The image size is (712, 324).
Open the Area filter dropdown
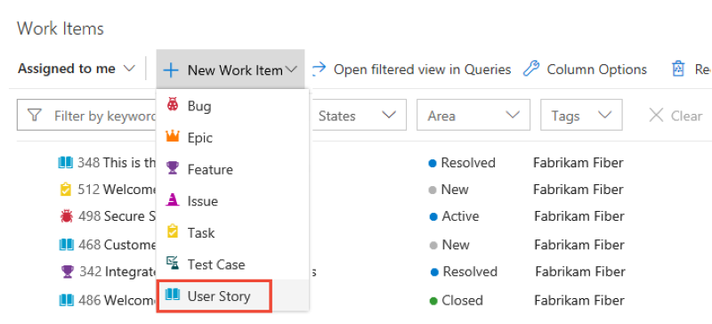[x=473, y=116]
